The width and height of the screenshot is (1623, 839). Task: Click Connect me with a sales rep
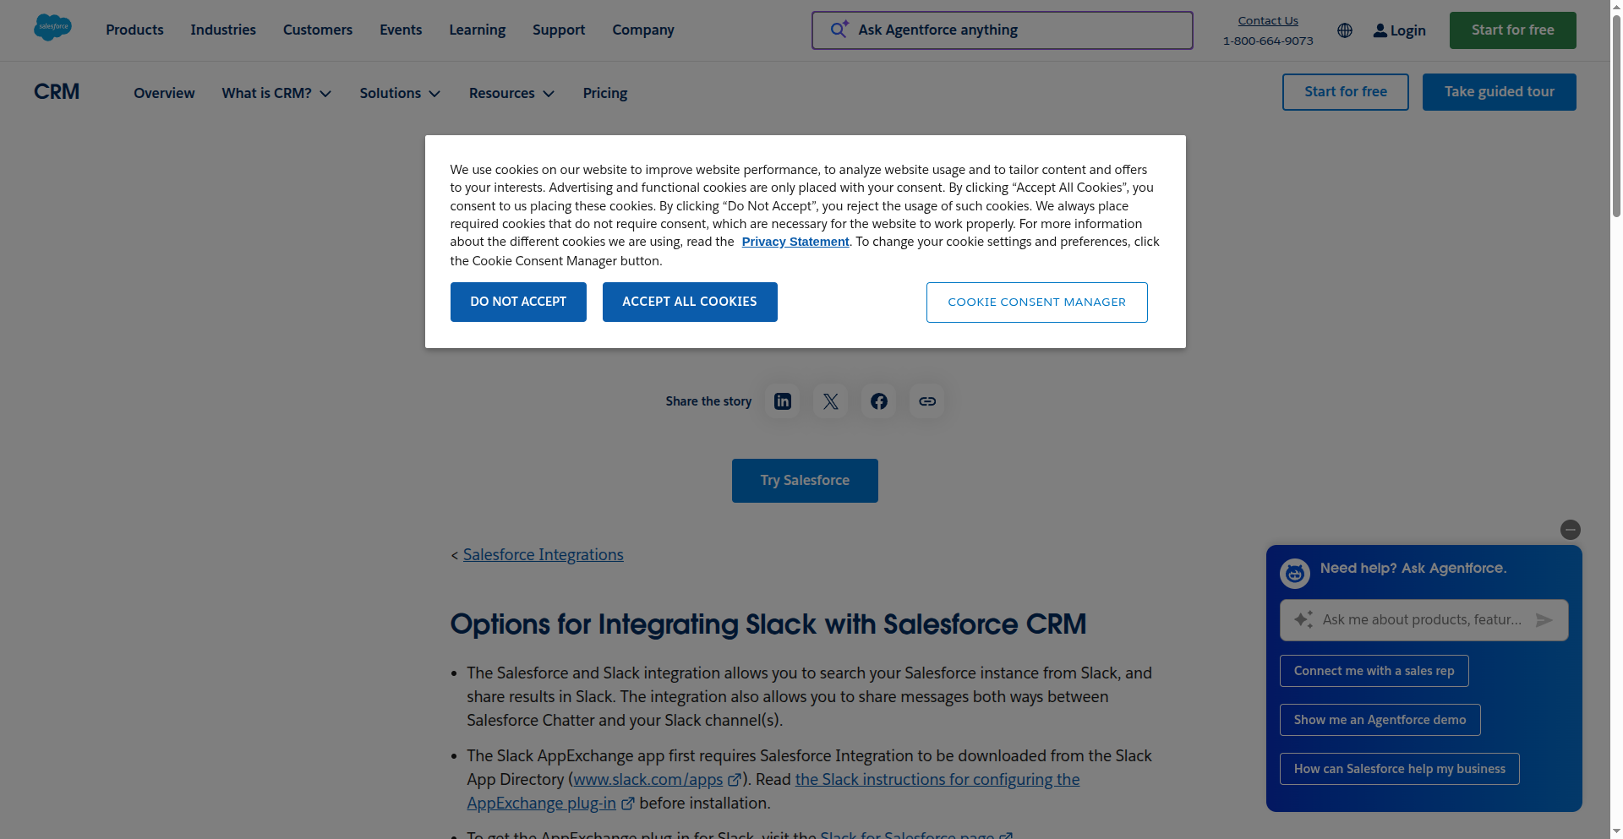(1373, 670)
